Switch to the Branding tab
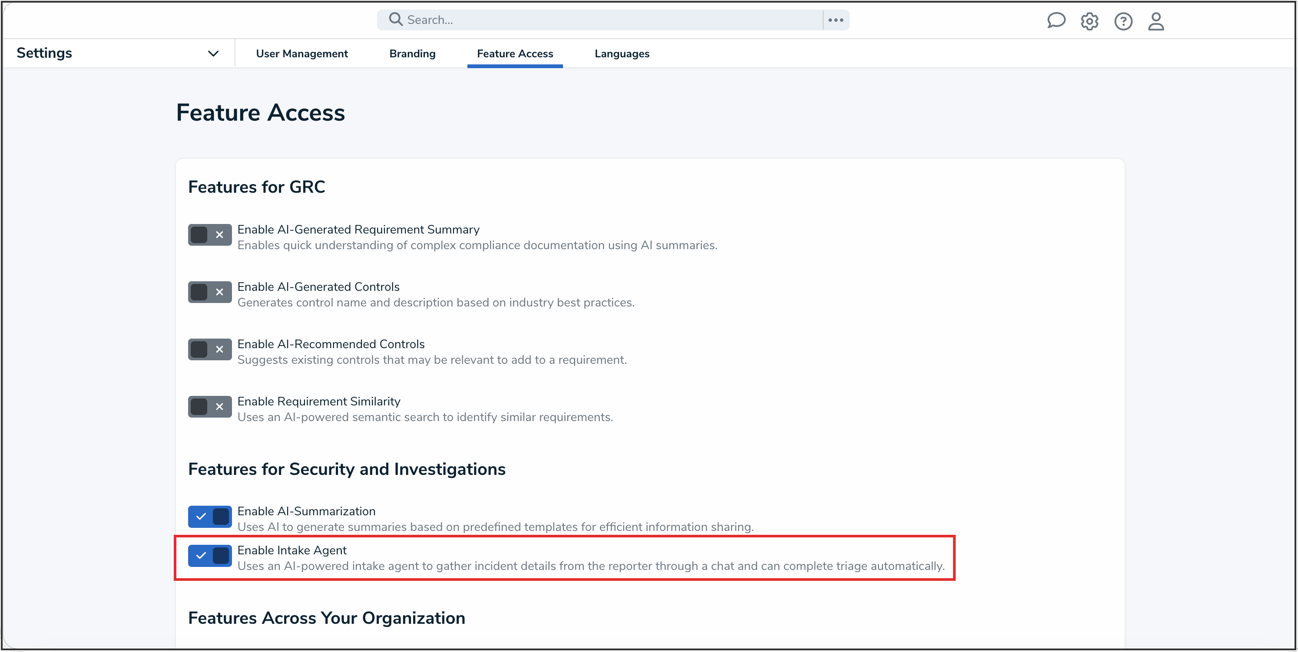1298x652 pixels. click(412, 53)
